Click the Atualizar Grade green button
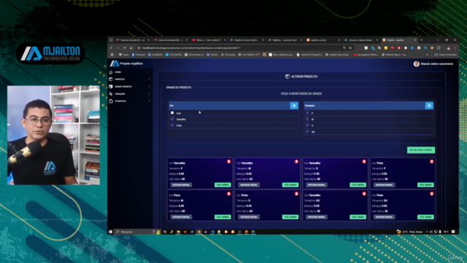 tap(421, 150)
